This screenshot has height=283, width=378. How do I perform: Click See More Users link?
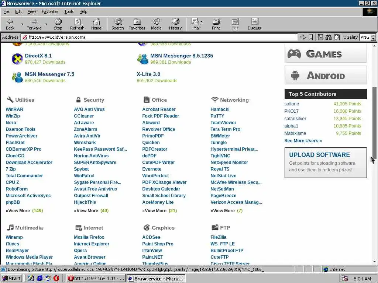click(303, 141)
